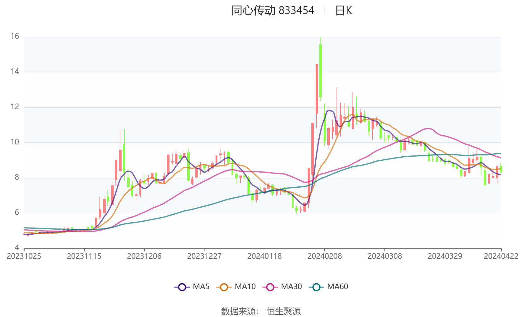
Task: Toggle the MA5 legend entry
Action: (192, 287)
